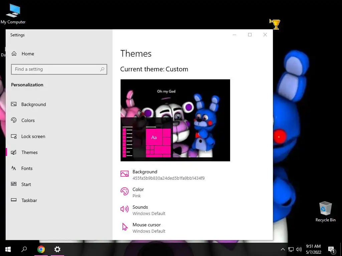
Task: Open the theme Sounds Windows Default option
Action: pyautogui.click(x=143, y=210)
